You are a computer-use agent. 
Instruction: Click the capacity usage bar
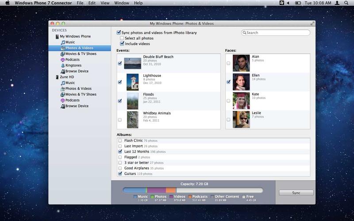tap(193, 190)
